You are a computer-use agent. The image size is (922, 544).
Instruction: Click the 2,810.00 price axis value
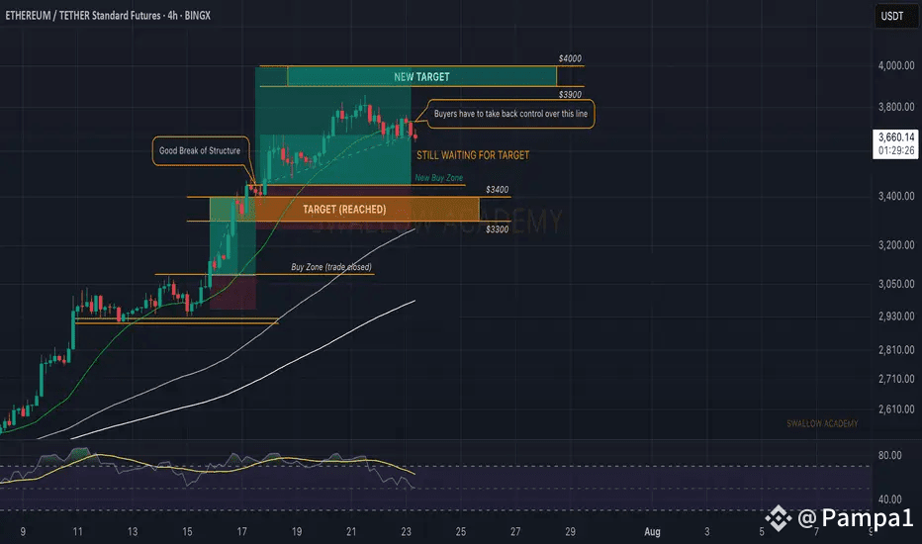(896, 349)
